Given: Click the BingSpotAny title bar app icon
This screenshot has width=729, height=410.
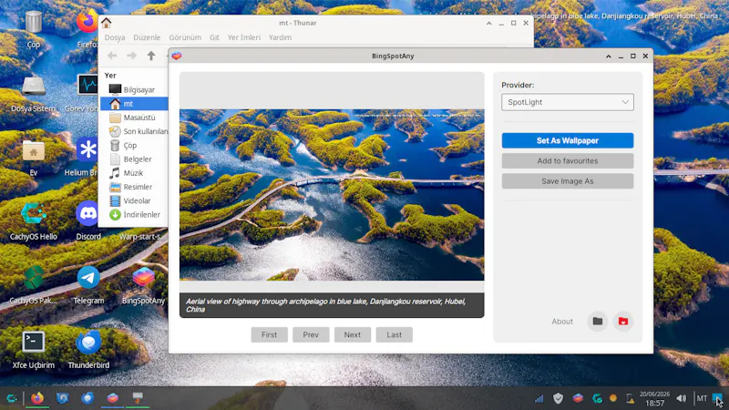Looking at the screenshot, I should tap(177, 56).
